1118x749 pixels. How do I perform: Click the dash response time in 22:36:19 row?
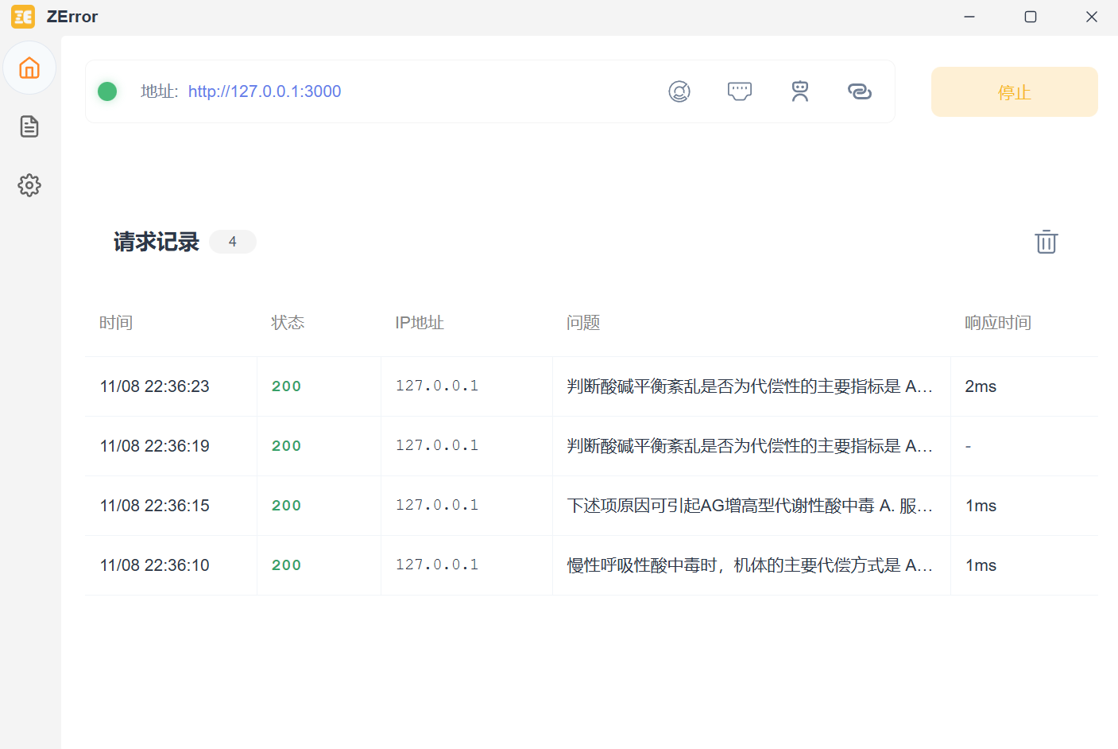click(968, 446)
